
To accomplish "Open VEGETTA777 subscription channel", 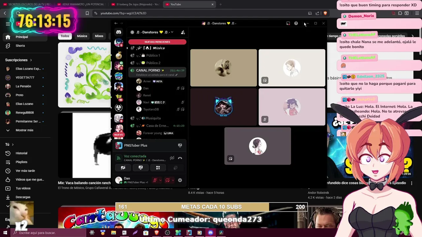I will [26, 78].
